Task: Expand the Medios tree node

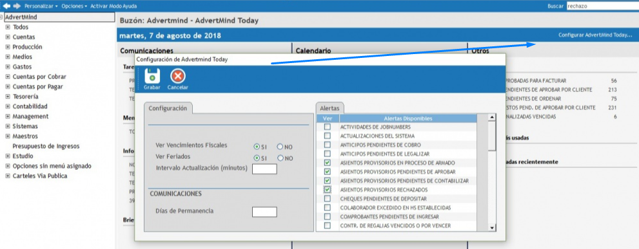Action: (7, 57)
